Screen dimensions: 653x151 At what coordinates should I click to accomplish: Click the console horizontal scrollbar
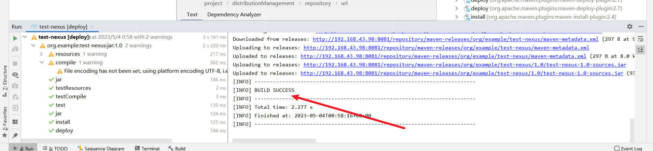(274, 140)
